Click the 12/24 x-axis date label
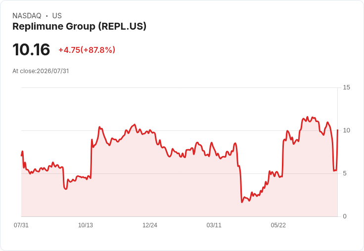The image size is (364, 251). 150,225
